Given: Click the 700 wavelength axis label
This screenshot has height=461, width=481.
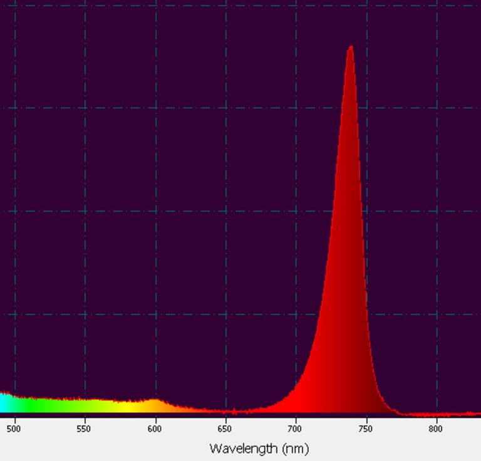Looking at the screenshot, I should coord(295,428).
